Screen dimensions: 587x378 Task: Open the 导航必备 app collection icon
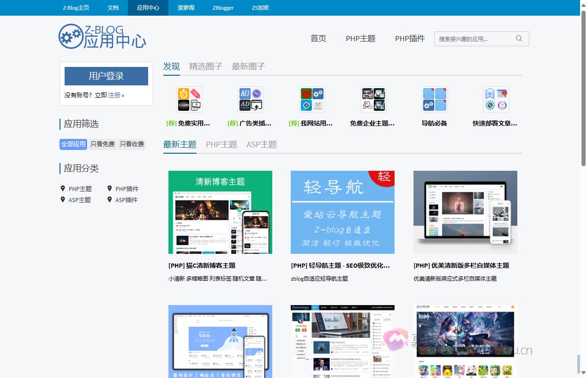[434, 99]
